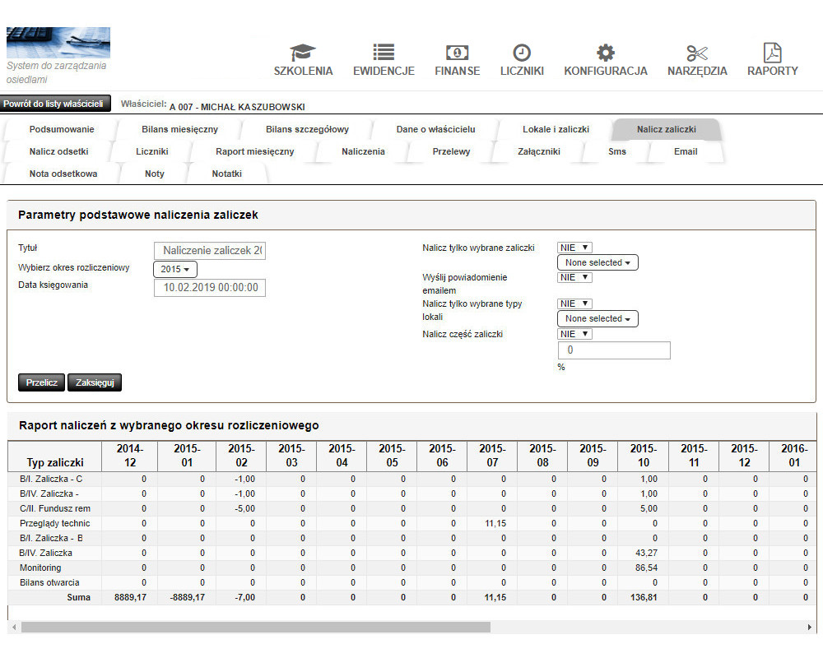The width and height of the screenshot is (823, 658).
Task: Switch to the Bilans miesięczny tab
Action: pos(179,130)
